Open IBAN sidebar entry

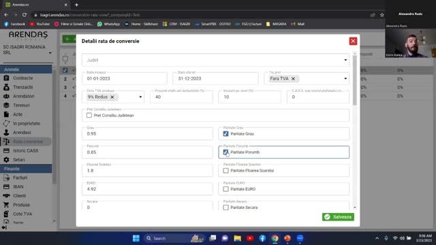[18, 186]
